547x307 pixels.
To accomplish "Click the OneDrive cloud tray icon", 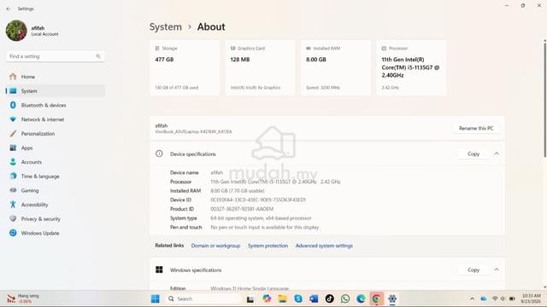I will 484,298.
